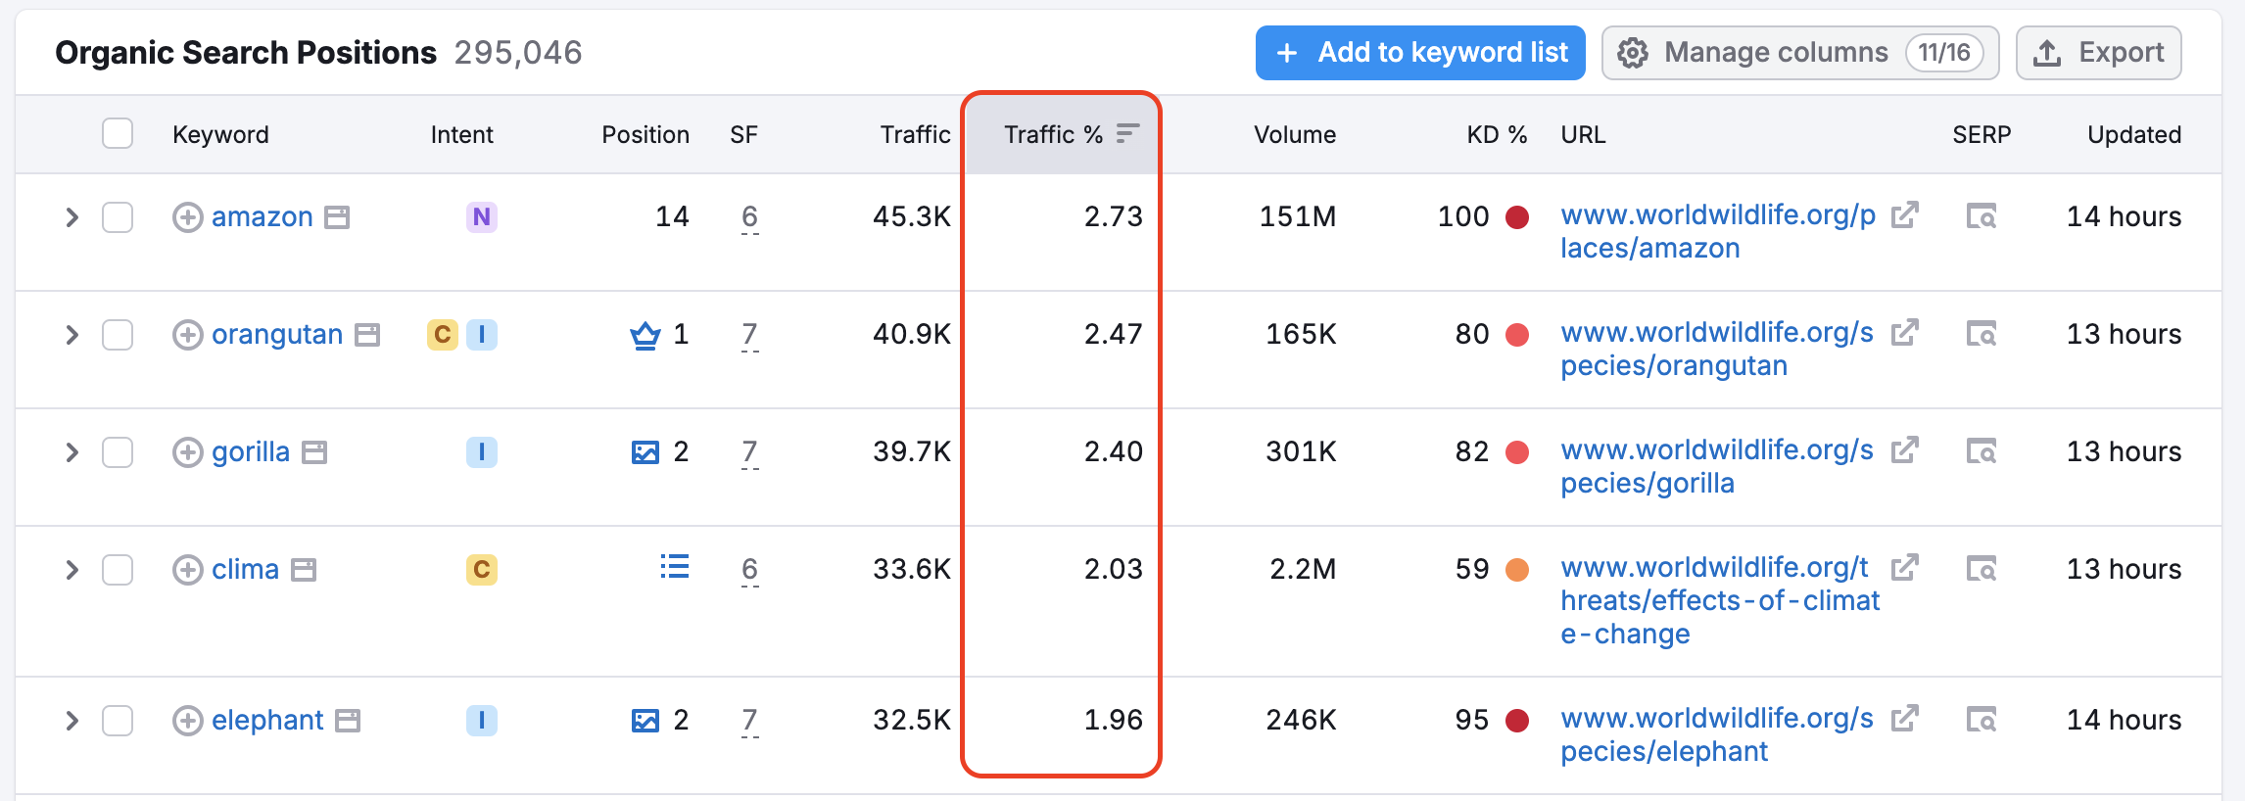View SERP snapshot for elephant
Image resolution: width=2245 pixels, height=801 pixels.
coord(1981,720)
